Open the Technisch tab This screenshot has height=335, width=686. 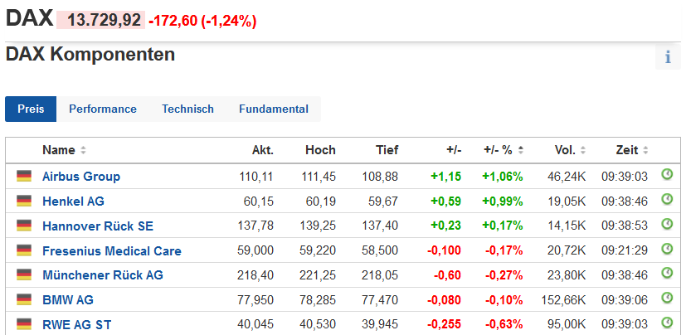coord(187,109)
